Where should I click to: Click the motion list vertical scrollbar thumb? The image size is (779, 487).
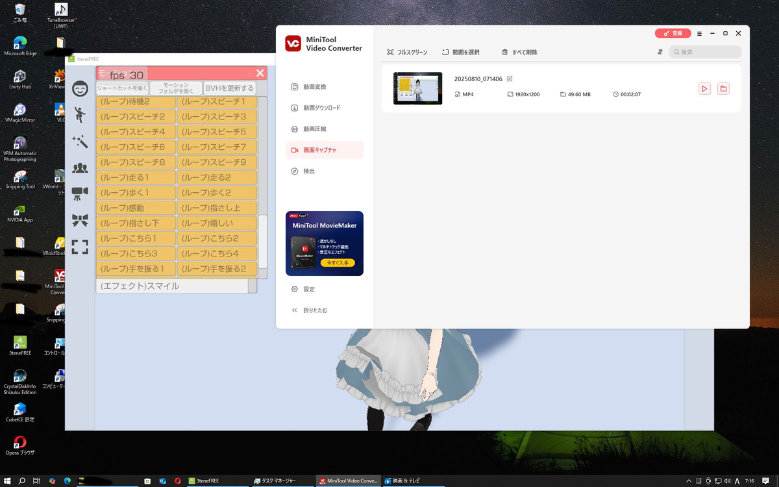(x=263, y=241)
